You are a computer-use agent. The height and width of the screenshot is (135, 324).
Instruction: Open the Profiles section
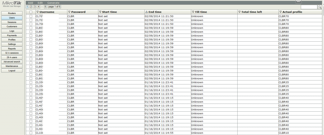pyautogui.click(x=12, y=40)
